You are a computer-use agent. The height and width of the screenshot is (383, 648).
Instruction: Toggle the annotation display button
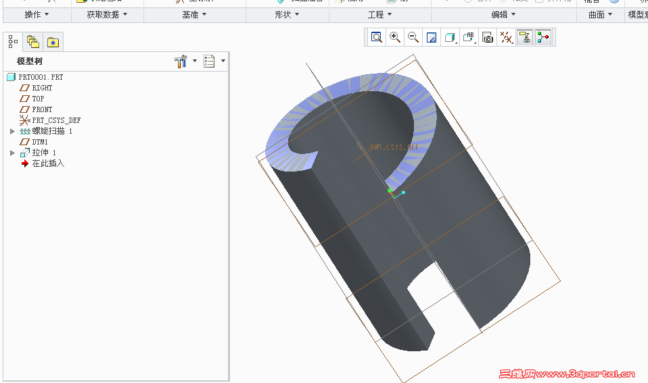[x=525, y=38]
